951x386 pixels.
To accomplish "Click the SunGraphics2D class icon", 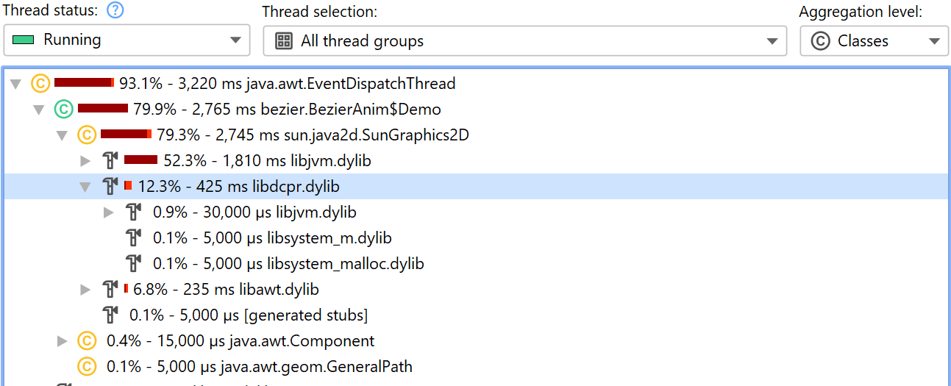I will [87, 135].
